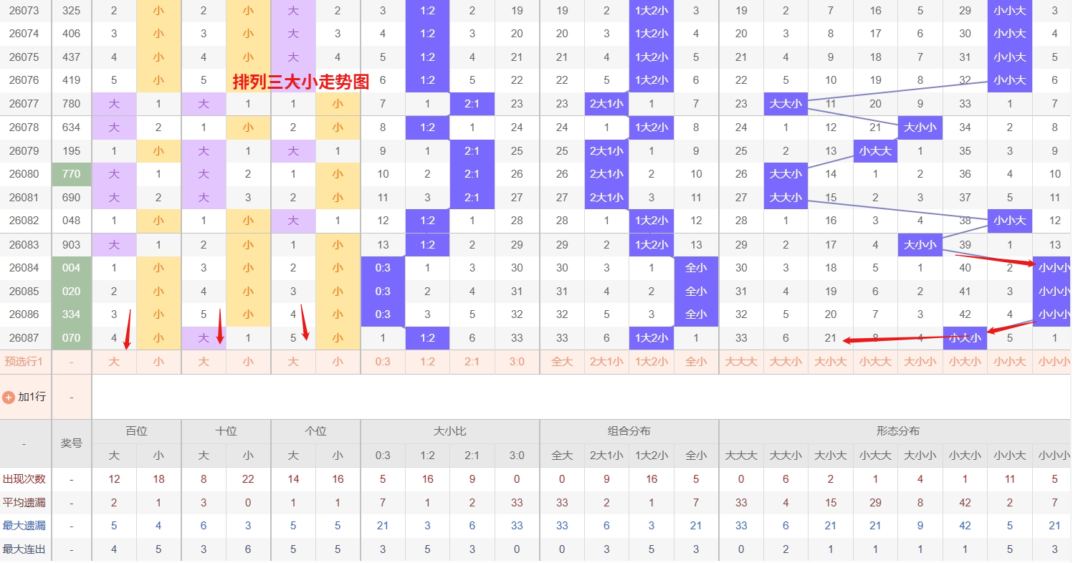Click the 预选行1 row label
The width and height of the screenshot is (1073, 563).
coord(24,362)
